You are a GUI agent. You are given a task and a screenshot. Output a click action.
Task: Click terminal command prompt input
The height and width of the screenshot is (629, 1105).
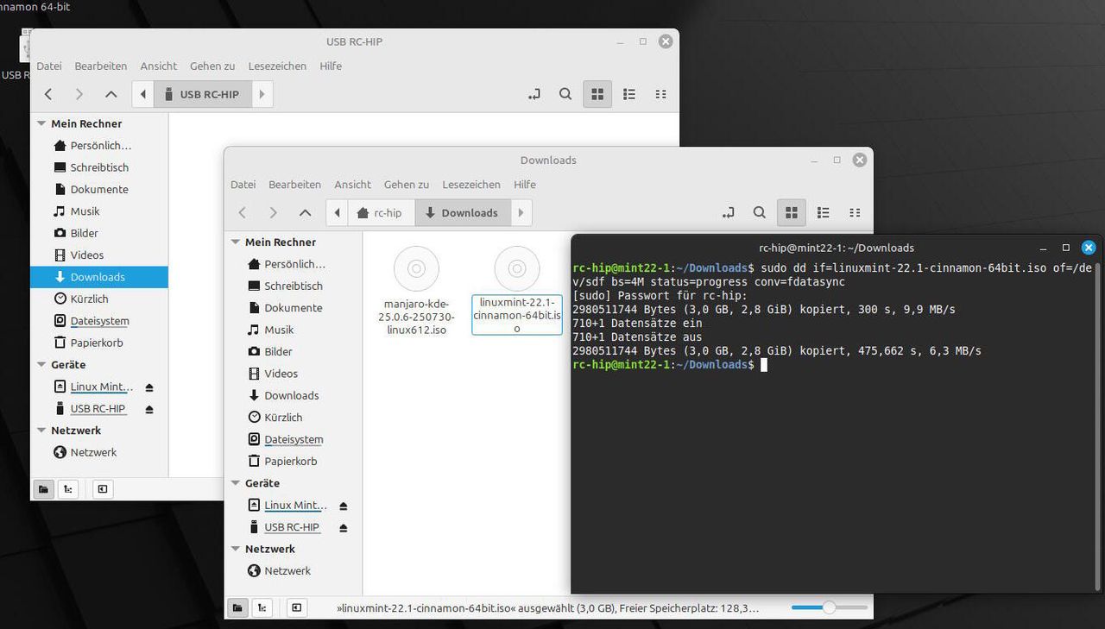tap(763, 365)
